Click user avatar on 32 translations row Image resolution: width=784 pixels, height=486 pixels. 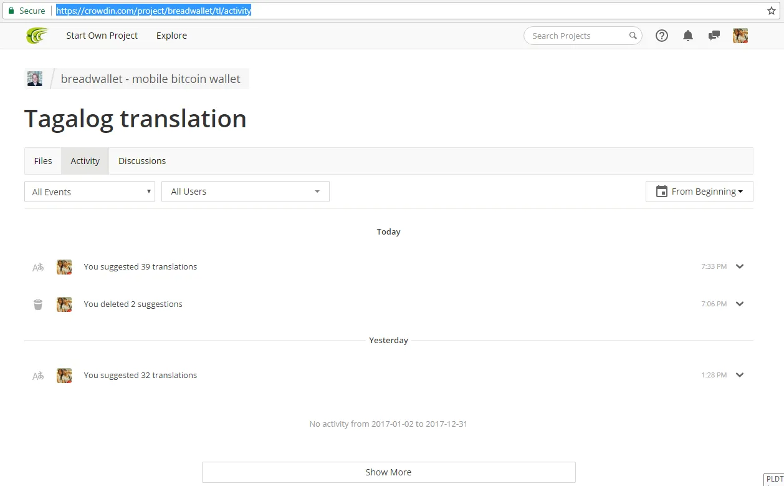[64, 376]
